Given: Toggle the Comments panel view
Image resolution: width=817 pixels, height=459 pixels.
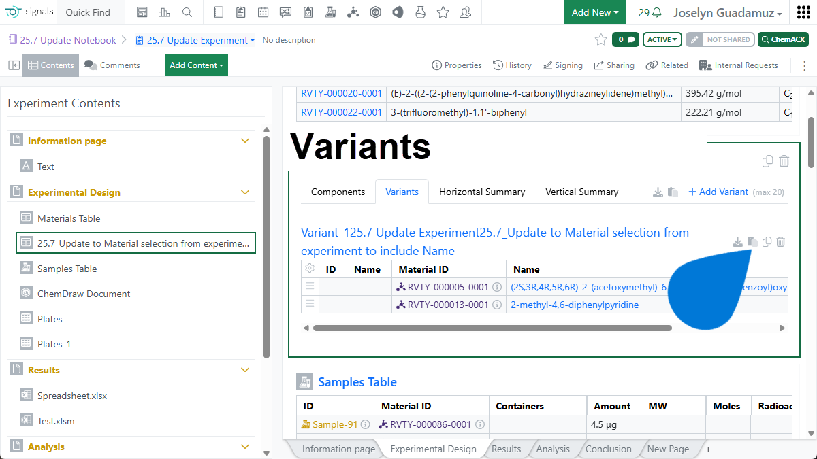Looking at the screenshot, I should (x=112, y=65).
